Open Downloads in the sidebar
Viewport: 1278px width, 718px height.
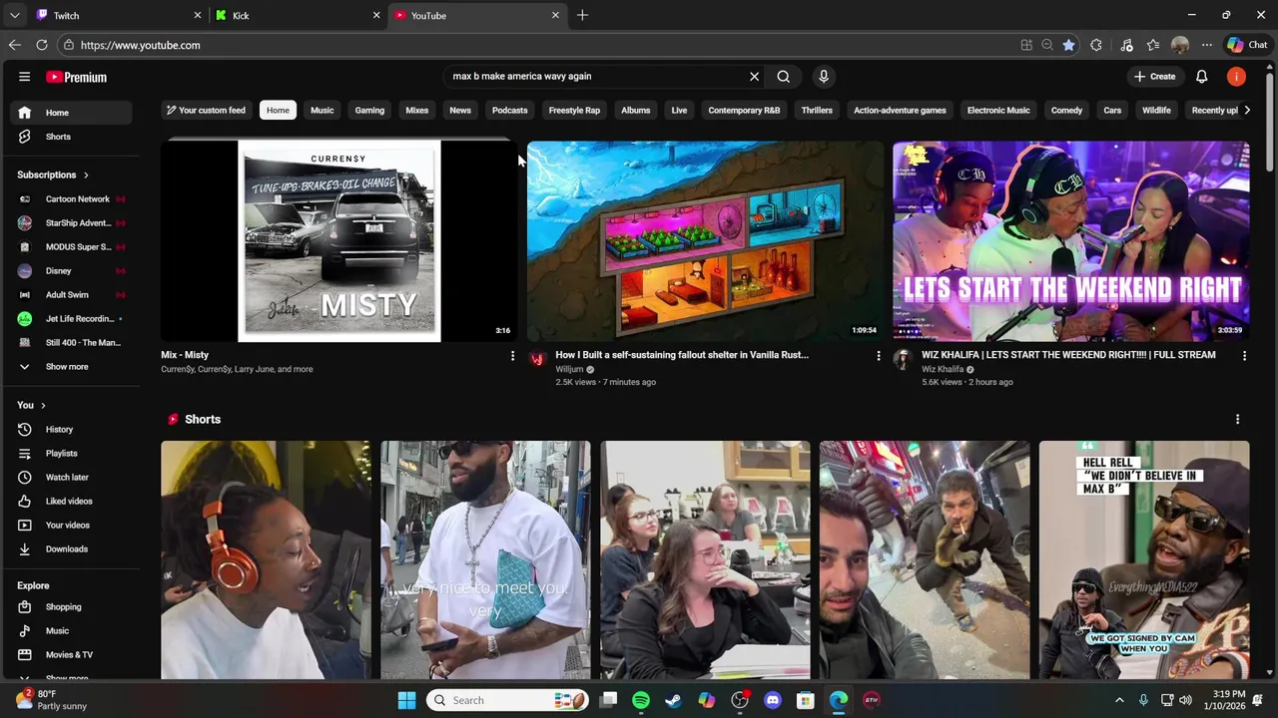[70, 548]
